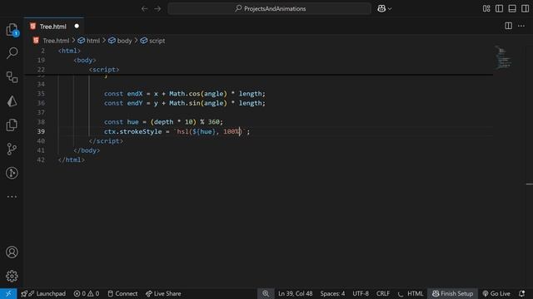Open the copy-pages icon in activity bar
Image resolution: width=533 pixels, height=299 pixels.
click(x=12, y=125)
